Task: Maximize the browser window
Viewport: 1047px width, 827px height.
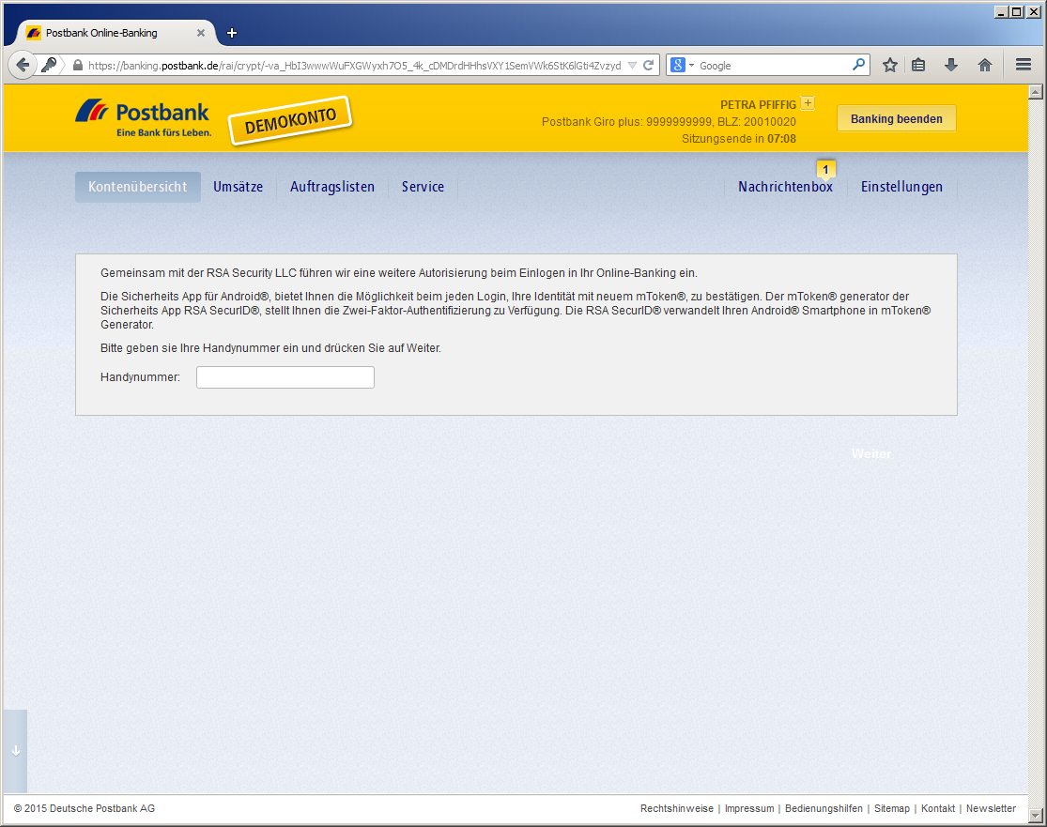Action: pos(1016,11)
